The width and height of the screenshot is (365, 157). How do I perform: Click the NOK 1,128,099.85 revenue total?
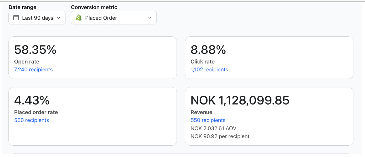240,101
